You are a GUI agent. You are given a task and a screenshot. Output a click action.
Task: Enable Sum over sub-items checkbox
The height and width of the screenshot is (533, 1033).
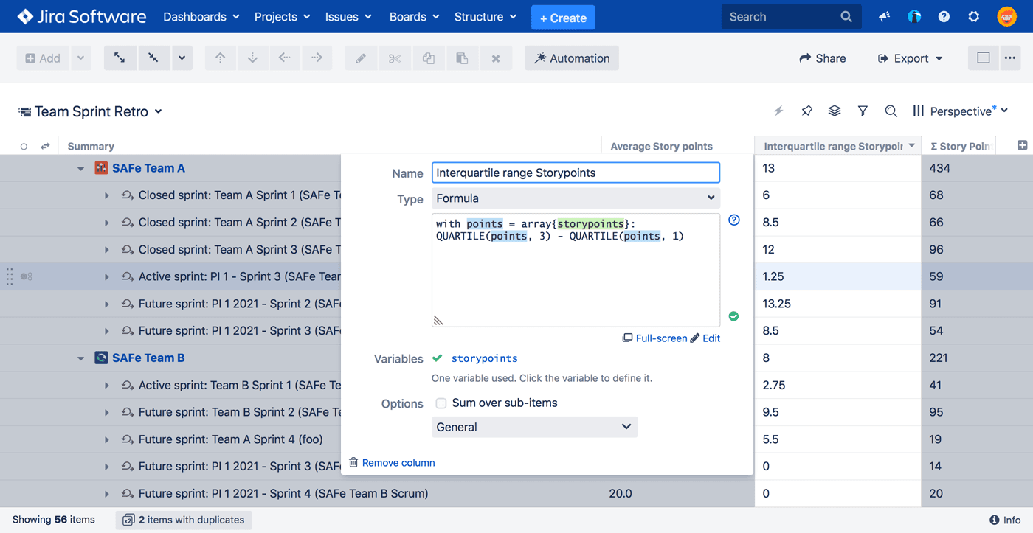441,403
